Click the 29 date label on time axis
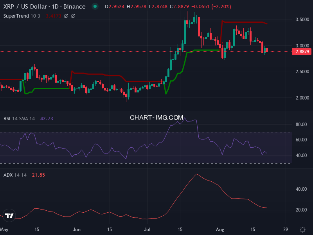Viewport: 313px width, 235px height. point(286,230)
